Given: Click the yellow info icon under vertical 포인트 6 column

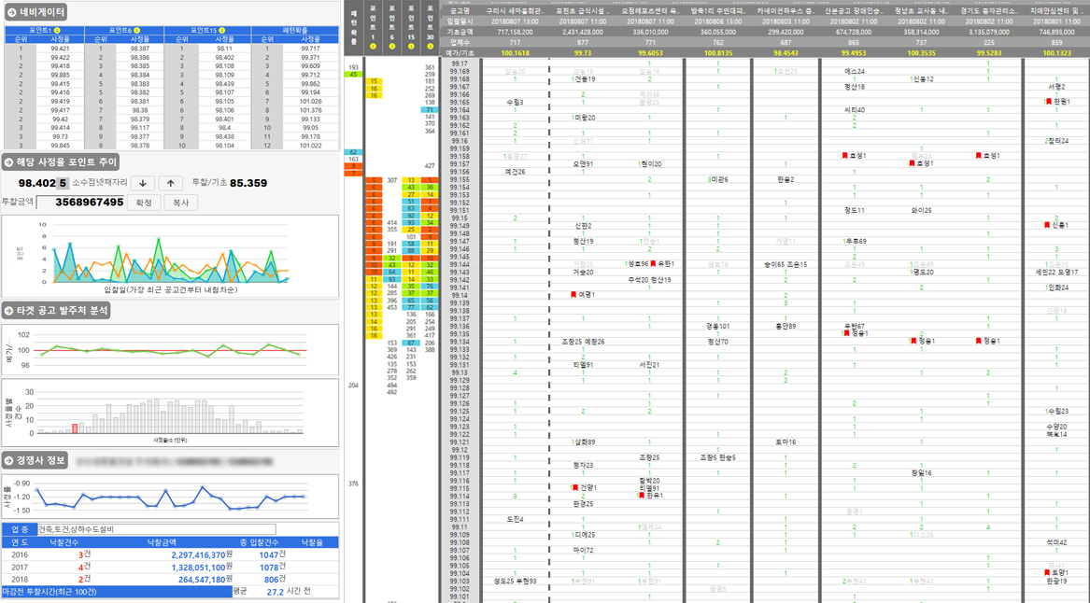Looking at the screenshot, I should [x=392, y=47].
